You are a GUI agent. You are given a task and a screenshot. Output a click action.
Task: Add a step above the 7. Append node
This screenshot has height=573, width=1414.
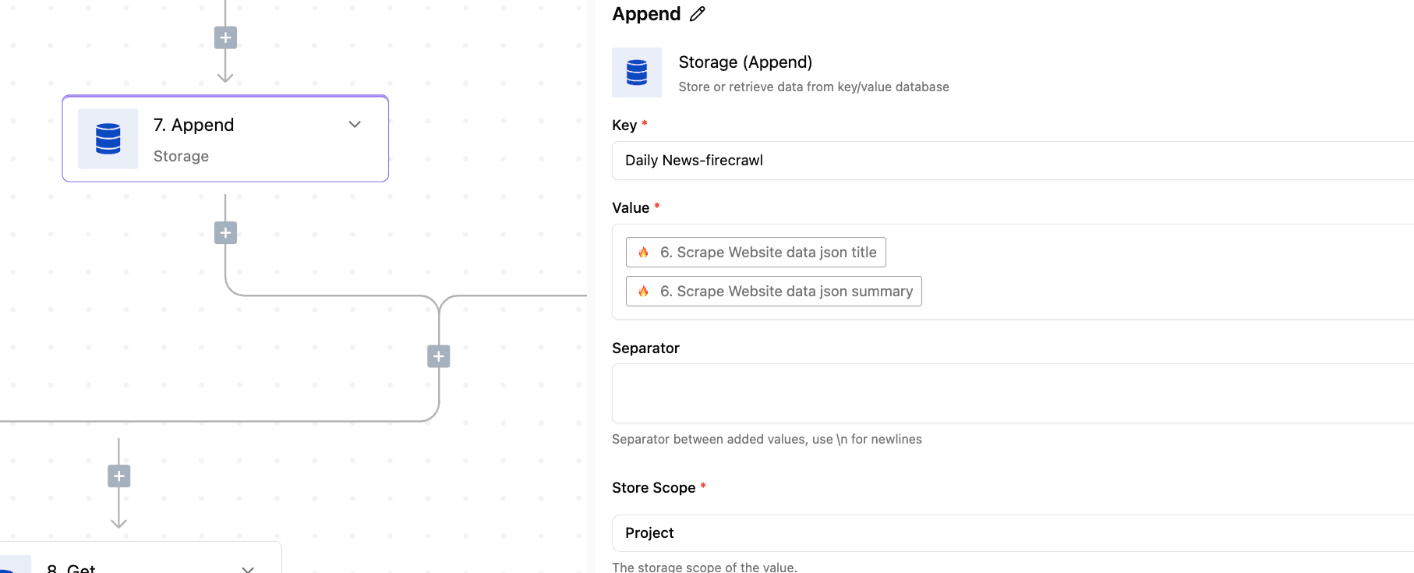click(x=225, y=37)
